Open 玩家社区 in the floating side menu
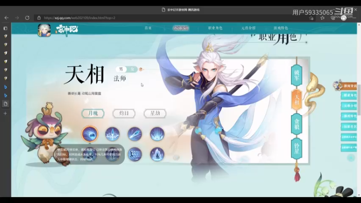Screen dimensions: 361x203 point(349,127)
